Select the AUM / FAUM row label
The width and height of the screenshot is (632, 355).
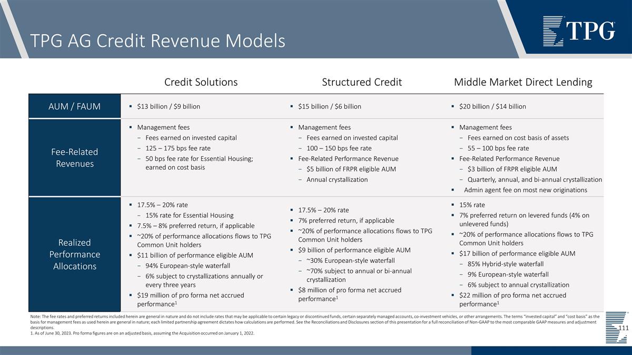click(x=75, y=106)
